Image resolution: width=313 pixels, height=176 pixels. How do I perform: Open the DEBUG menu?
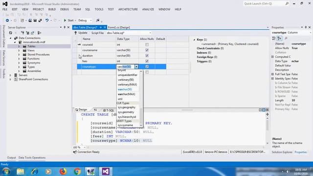coord(65,9)
